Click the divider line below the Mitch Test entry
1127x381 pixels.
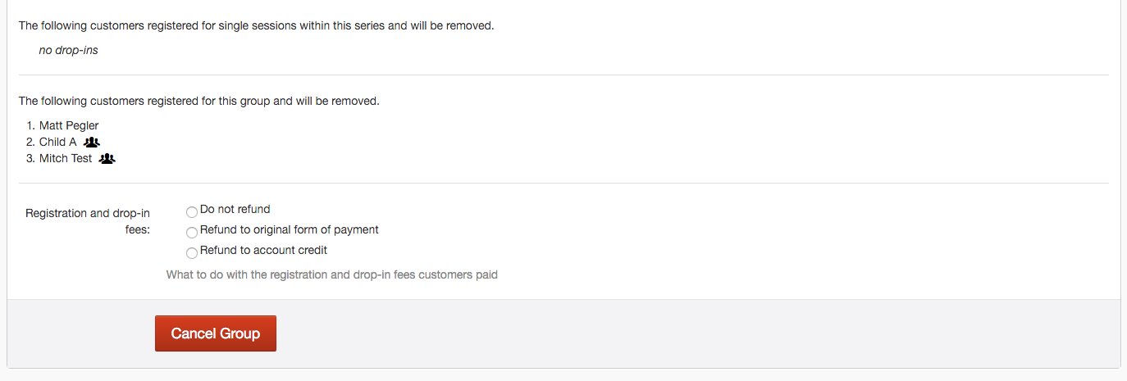[x=563, y=184]
